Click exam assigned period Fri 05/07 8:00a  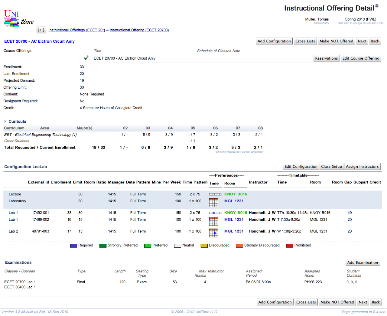pyautogui.click(x=258, y=282)
